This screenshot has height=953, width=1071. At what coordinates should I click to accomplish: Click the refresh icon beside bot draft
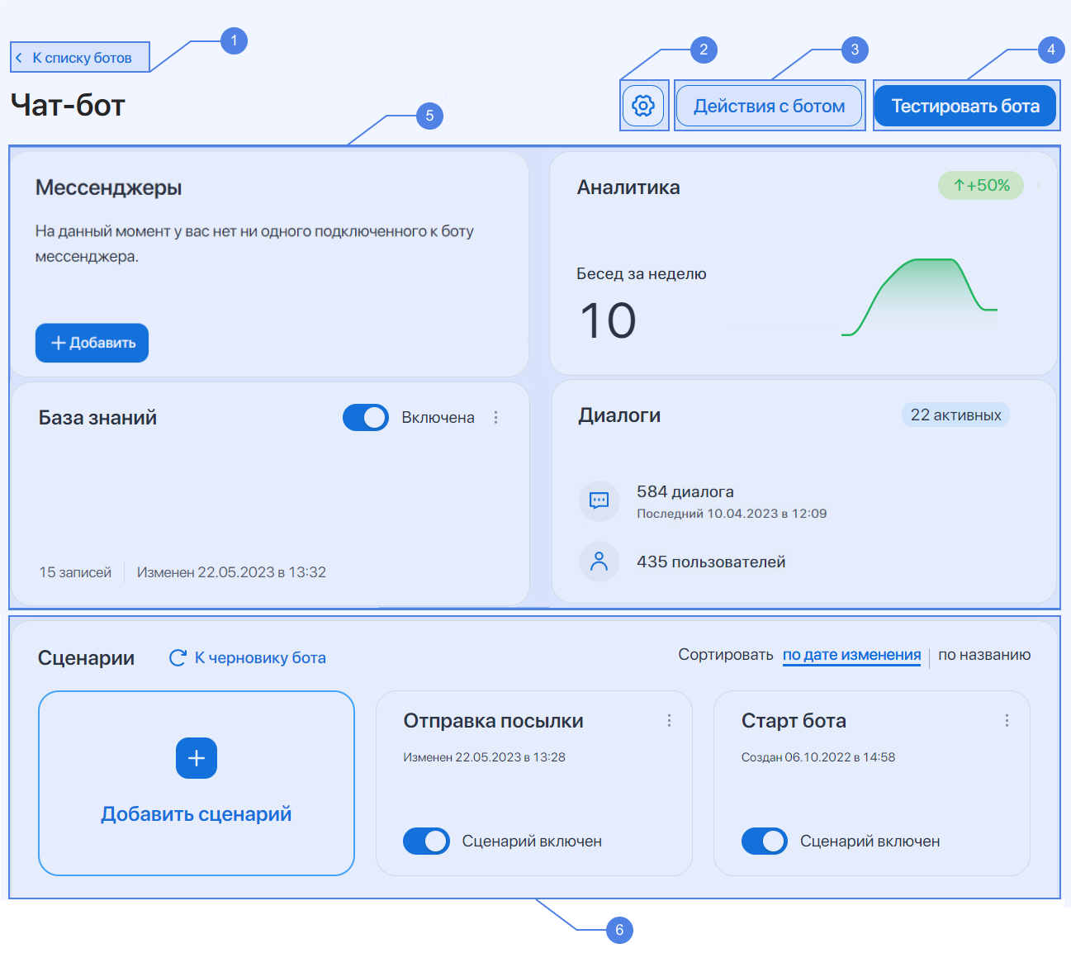coord(178,657)
